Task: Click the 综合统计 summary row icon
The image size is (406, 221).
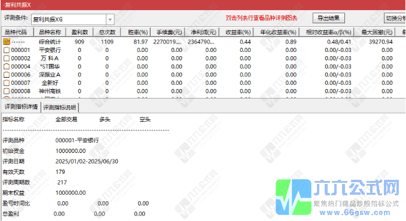Action: pyautogui.click(x=7, y=41)
